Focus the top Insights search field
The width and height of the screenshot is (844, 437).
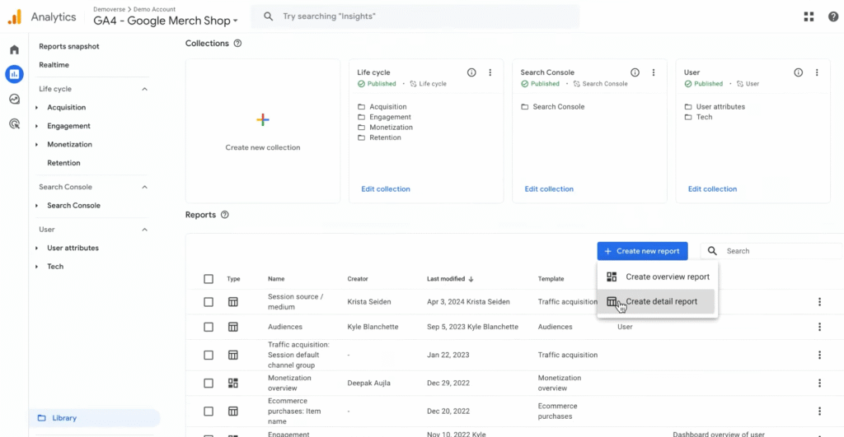[x=415, y=16]
